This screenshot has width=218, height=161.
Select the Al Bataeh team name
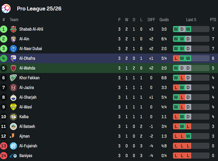pyautogui.click(x=27, y=126)
